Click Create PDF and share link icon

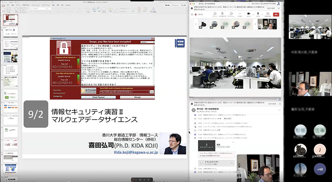tap(153, 10)
